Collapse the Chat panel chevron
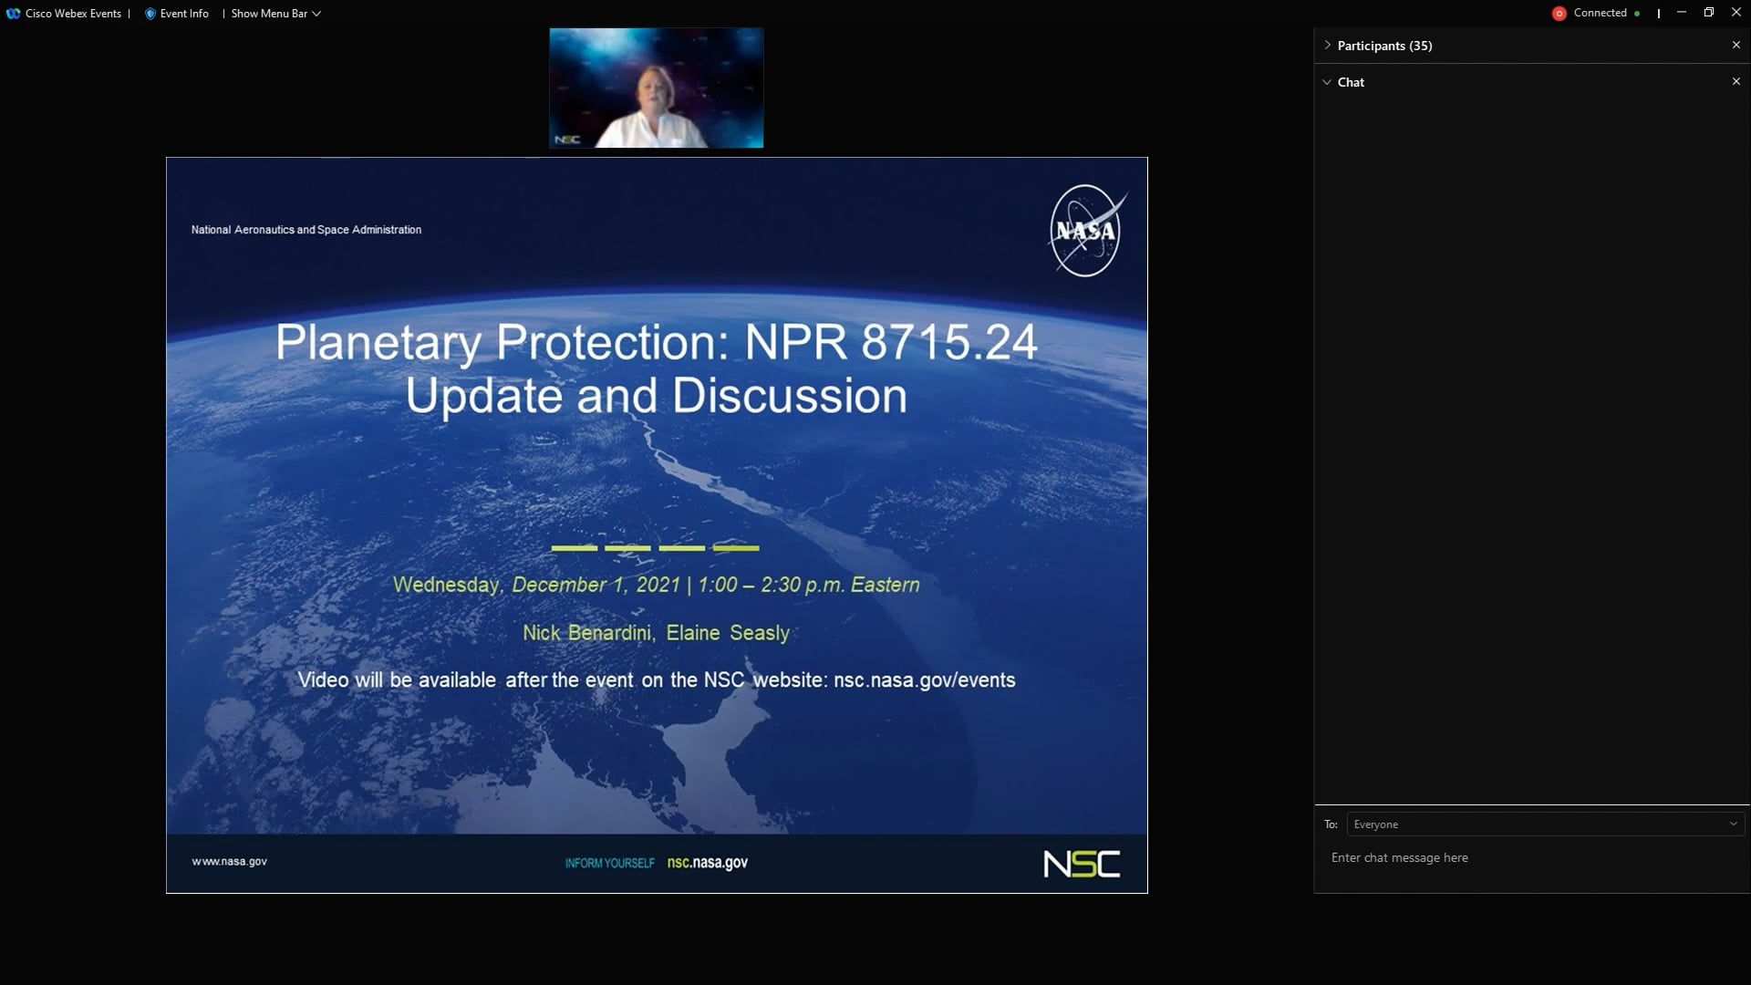1751x985 pixels. (1327, 82)
